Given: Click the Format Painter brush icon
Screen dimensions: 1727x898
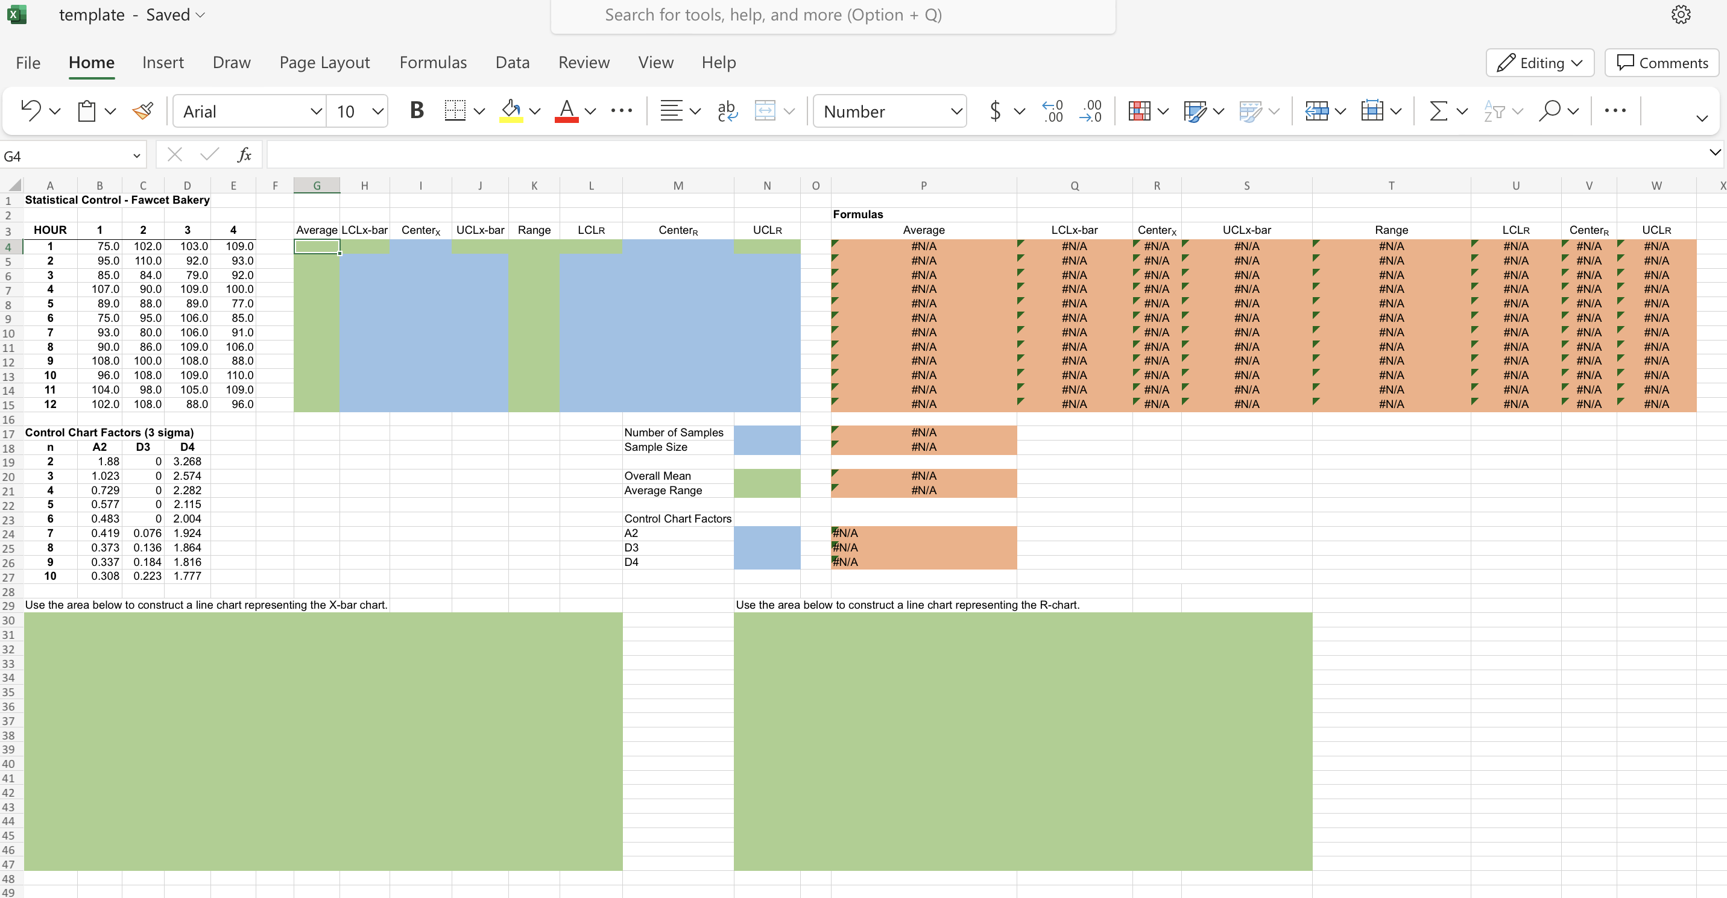Looking at the screenshot, I should point(142,110).
